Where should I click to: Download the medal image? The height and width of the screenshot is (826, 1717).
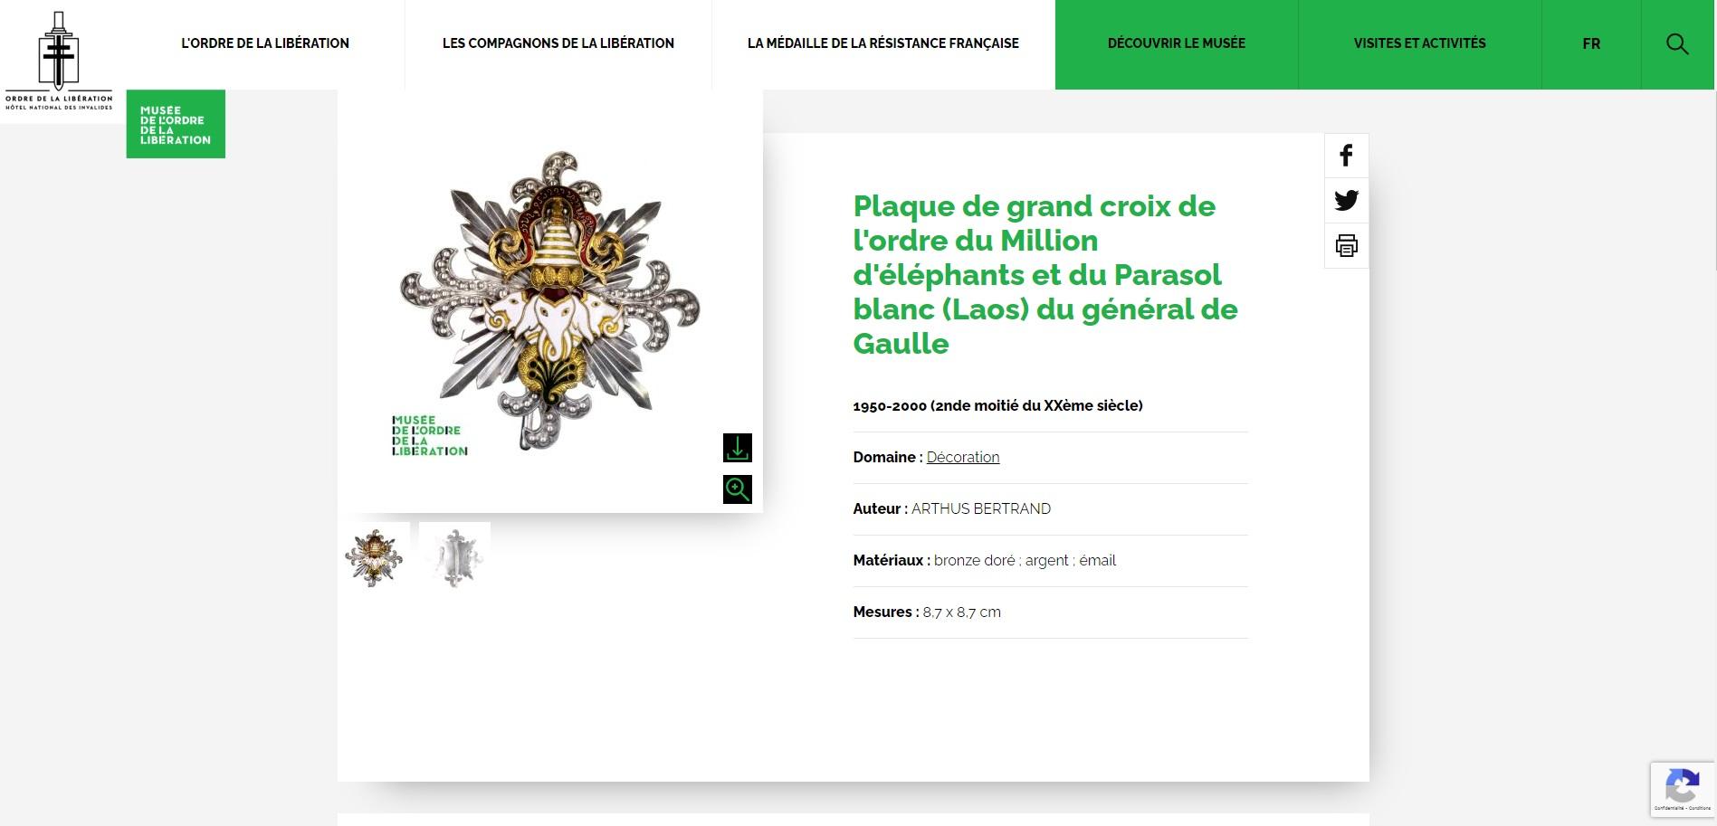(x=738, y=448)
